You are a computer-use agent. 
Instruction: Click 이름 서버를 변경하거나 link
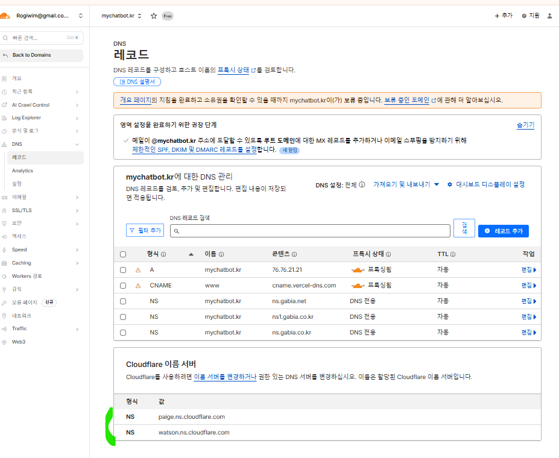pos(225,377)
